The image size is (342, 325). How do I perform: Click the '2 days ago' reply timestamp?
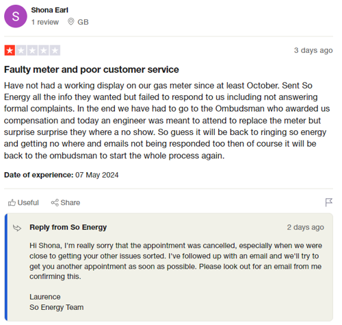(306, 227)
